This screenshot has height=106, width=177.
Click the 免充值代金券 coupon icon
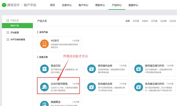pos(91,87)
